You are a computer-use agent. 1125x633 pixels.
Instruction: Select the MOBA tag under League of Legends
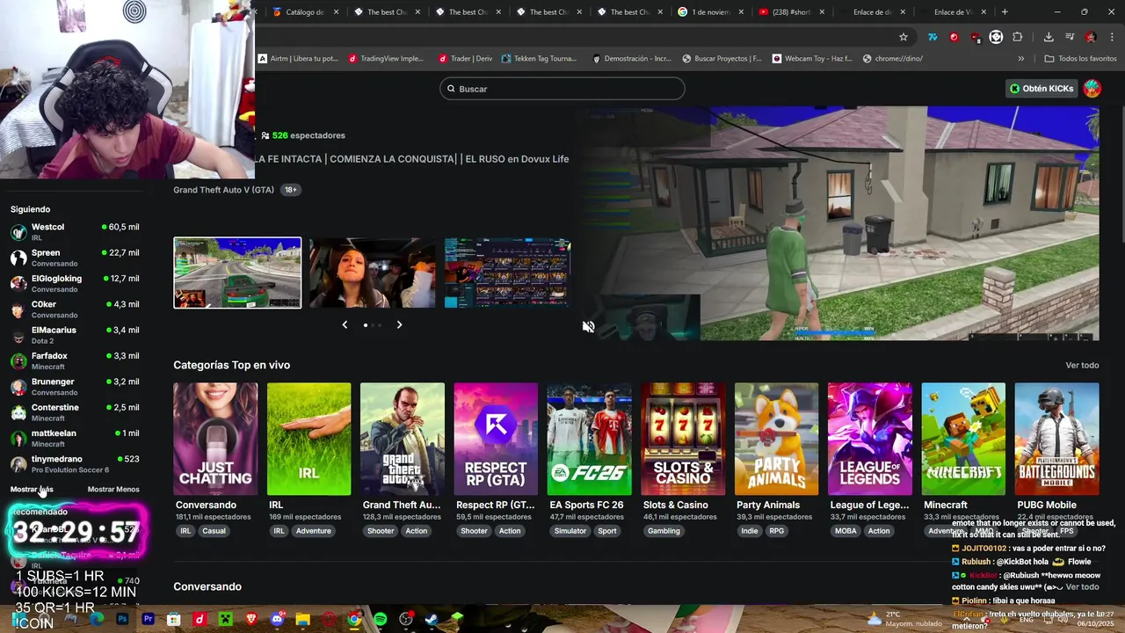(846, 531)
